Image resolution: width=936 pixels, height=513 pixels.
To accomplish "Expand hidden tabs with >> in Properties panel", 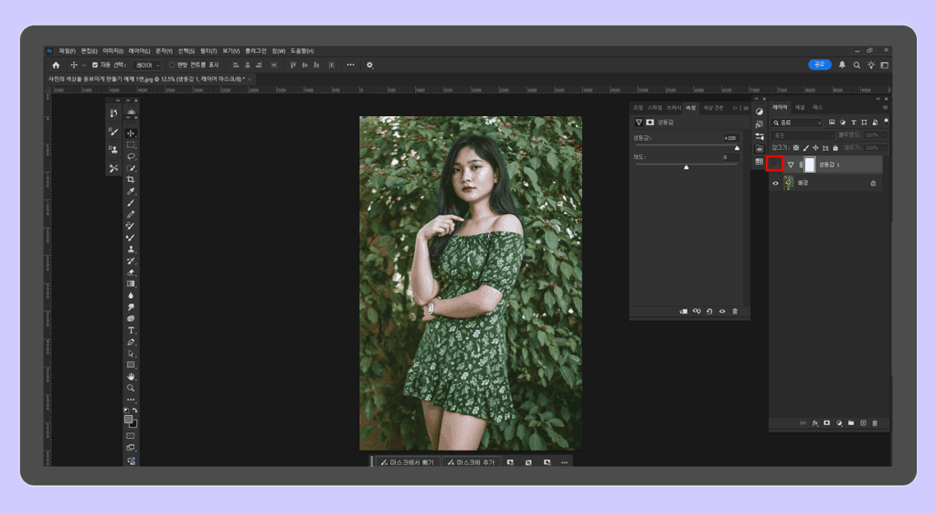I will tap(735, 108).
